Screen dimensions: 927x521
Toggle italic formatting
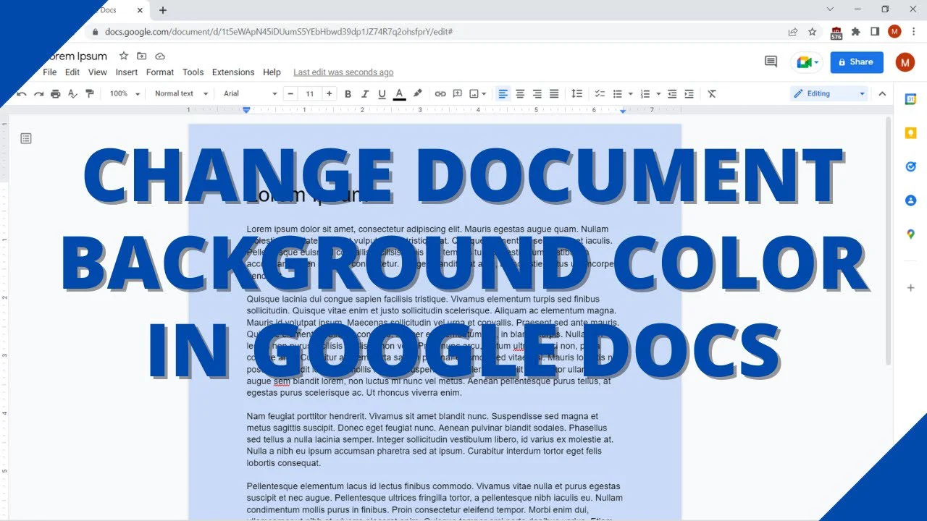pos(365,94)
